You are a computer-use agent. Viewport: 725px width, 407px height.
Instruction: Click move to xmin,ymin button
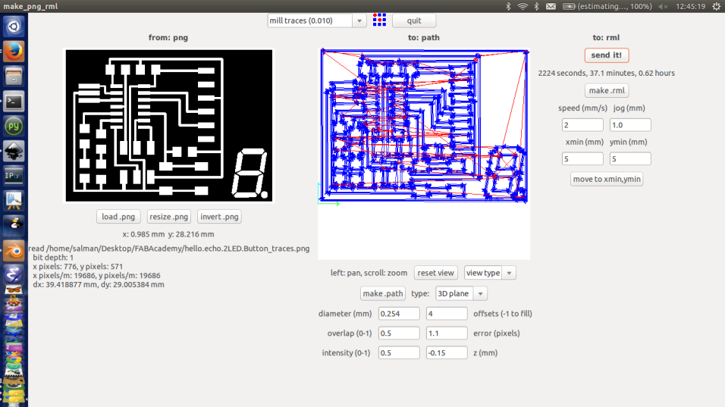coord(607,179)
